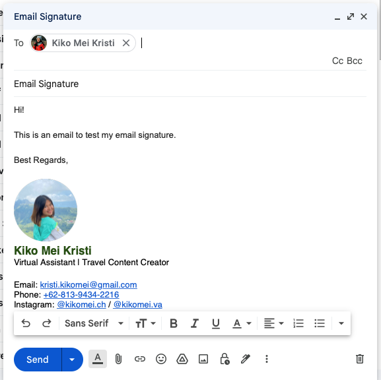Open the text size dropdown

tap(145, 323)
